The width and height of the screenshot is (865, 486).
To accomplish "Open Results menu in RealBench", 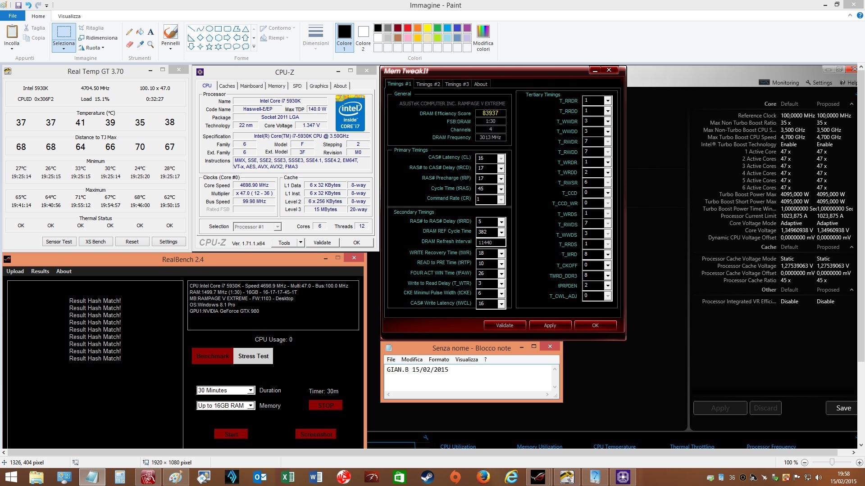I will coord(40,271).
